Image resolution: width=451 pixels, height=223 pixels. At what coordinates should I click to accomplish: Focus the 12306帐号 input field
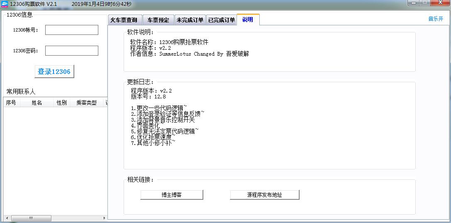coord(72,30)
